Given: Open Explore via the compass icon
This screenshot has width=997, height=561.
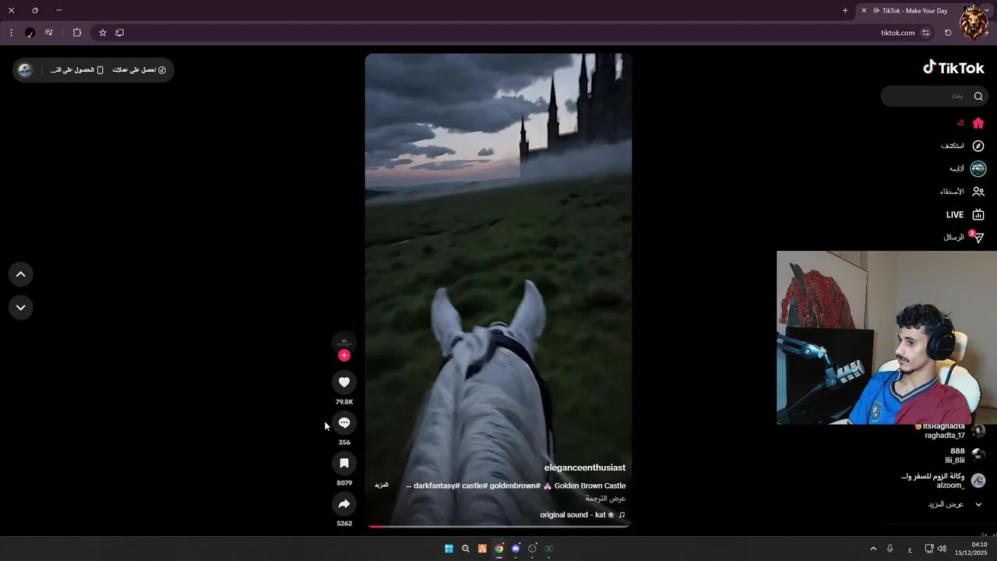Looking at the screenshot, I should pyautogui.click(x=978, y=146).
